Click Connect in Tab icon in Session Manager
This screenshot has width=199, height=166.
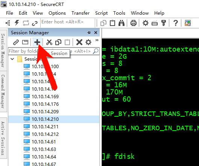tap(25, 42)
